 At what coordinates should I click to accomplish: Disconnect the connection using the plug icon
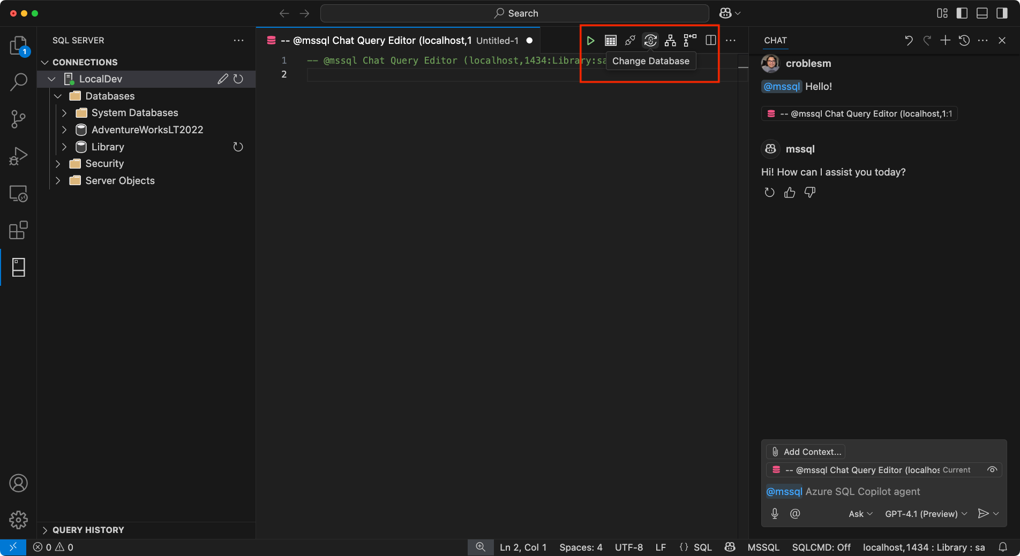point(630,40)
